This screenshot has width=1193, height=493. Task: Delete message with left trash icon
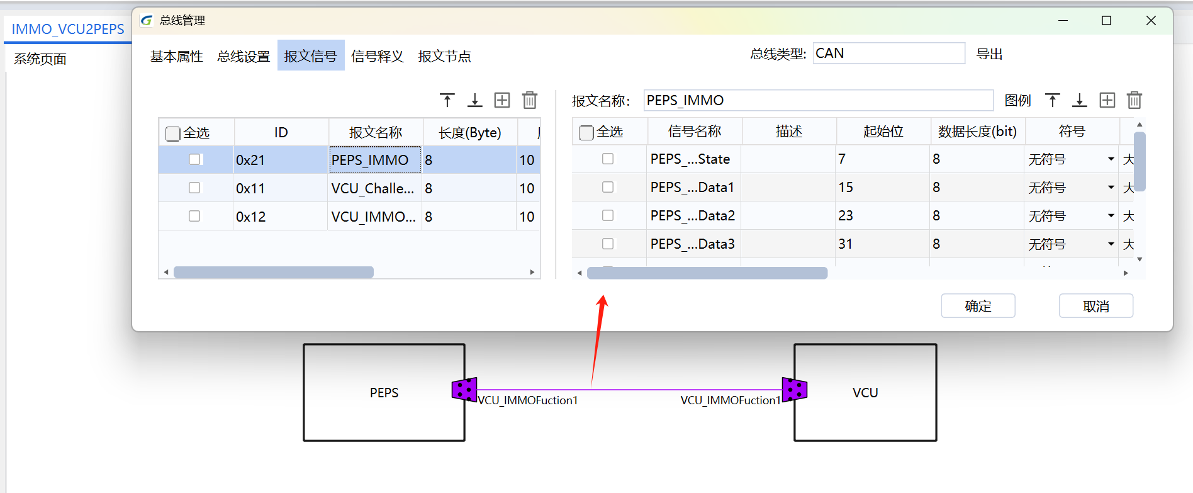(x=530, y=100)
